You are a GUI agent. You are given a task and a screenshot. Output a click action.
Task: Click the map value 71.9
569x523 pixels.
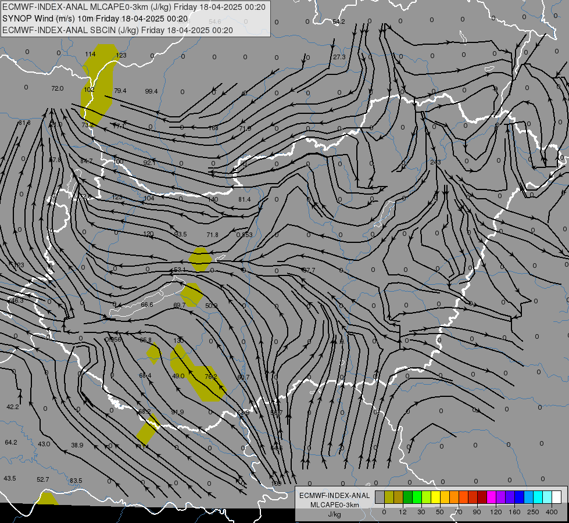(x=245, y=128)
